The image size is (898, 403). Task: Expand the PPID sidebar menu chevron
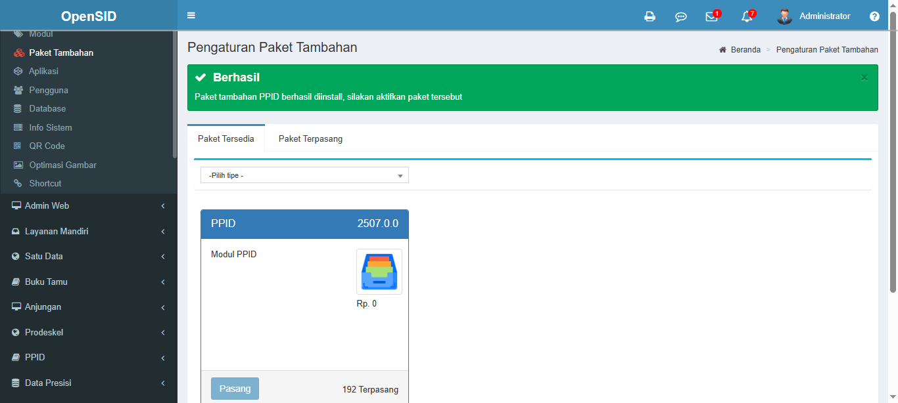coord(163,358)
